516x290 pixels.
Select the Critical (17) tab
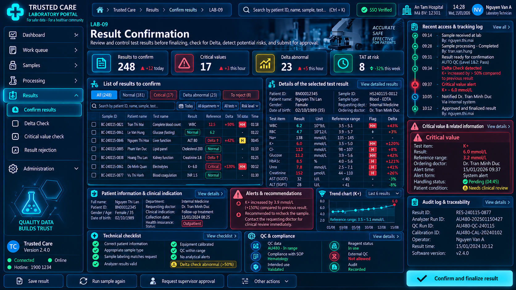point(163,95)
